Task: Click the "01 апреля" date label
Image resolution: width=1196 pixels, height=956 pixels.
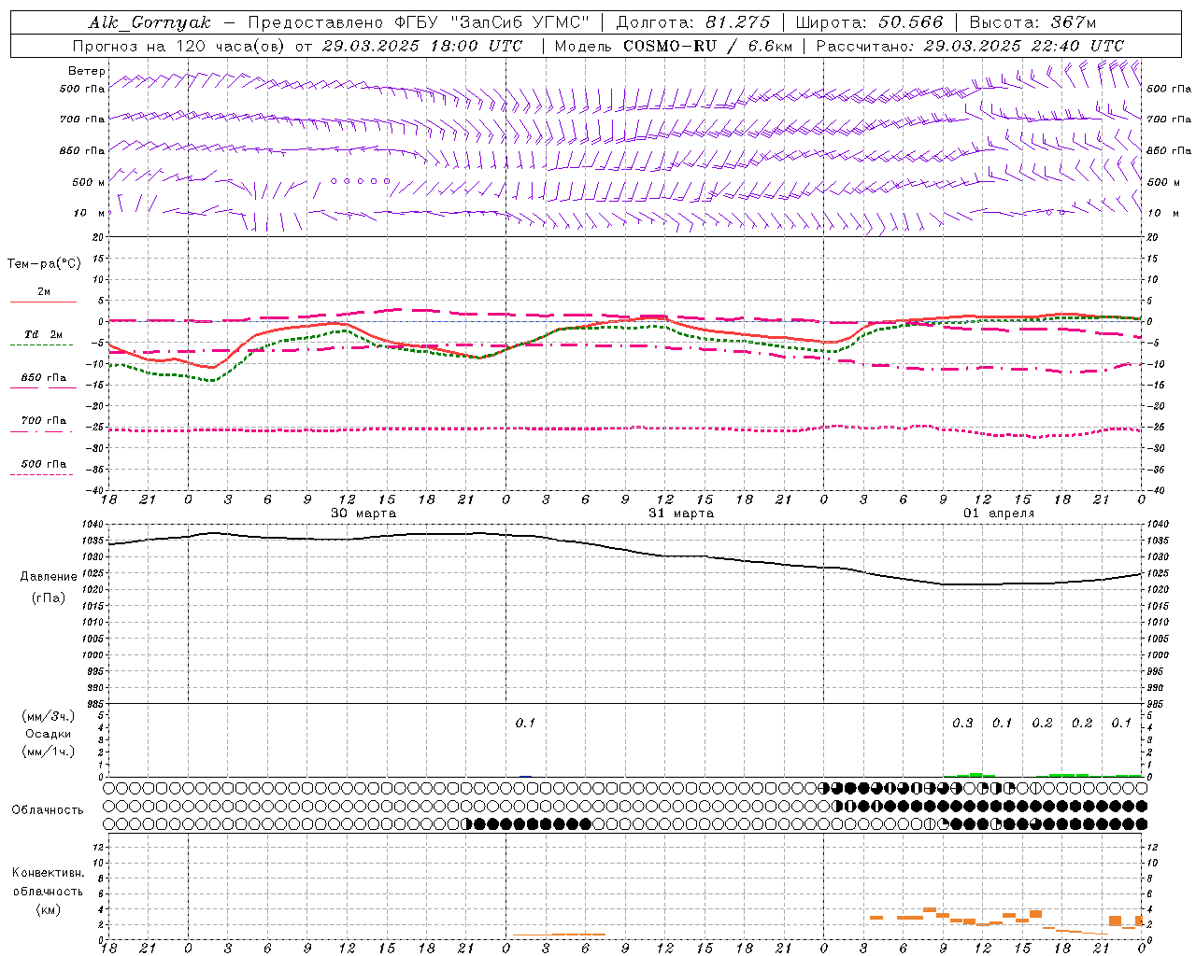Action: point(999,513)
